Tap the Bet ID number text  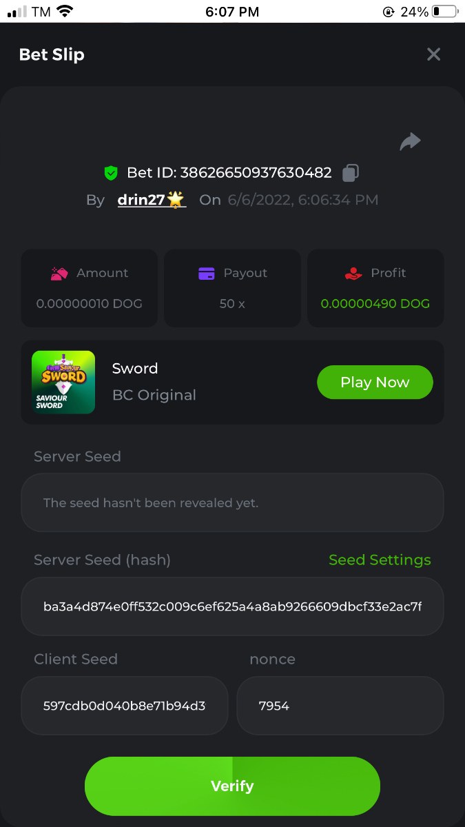click(256, 172)
